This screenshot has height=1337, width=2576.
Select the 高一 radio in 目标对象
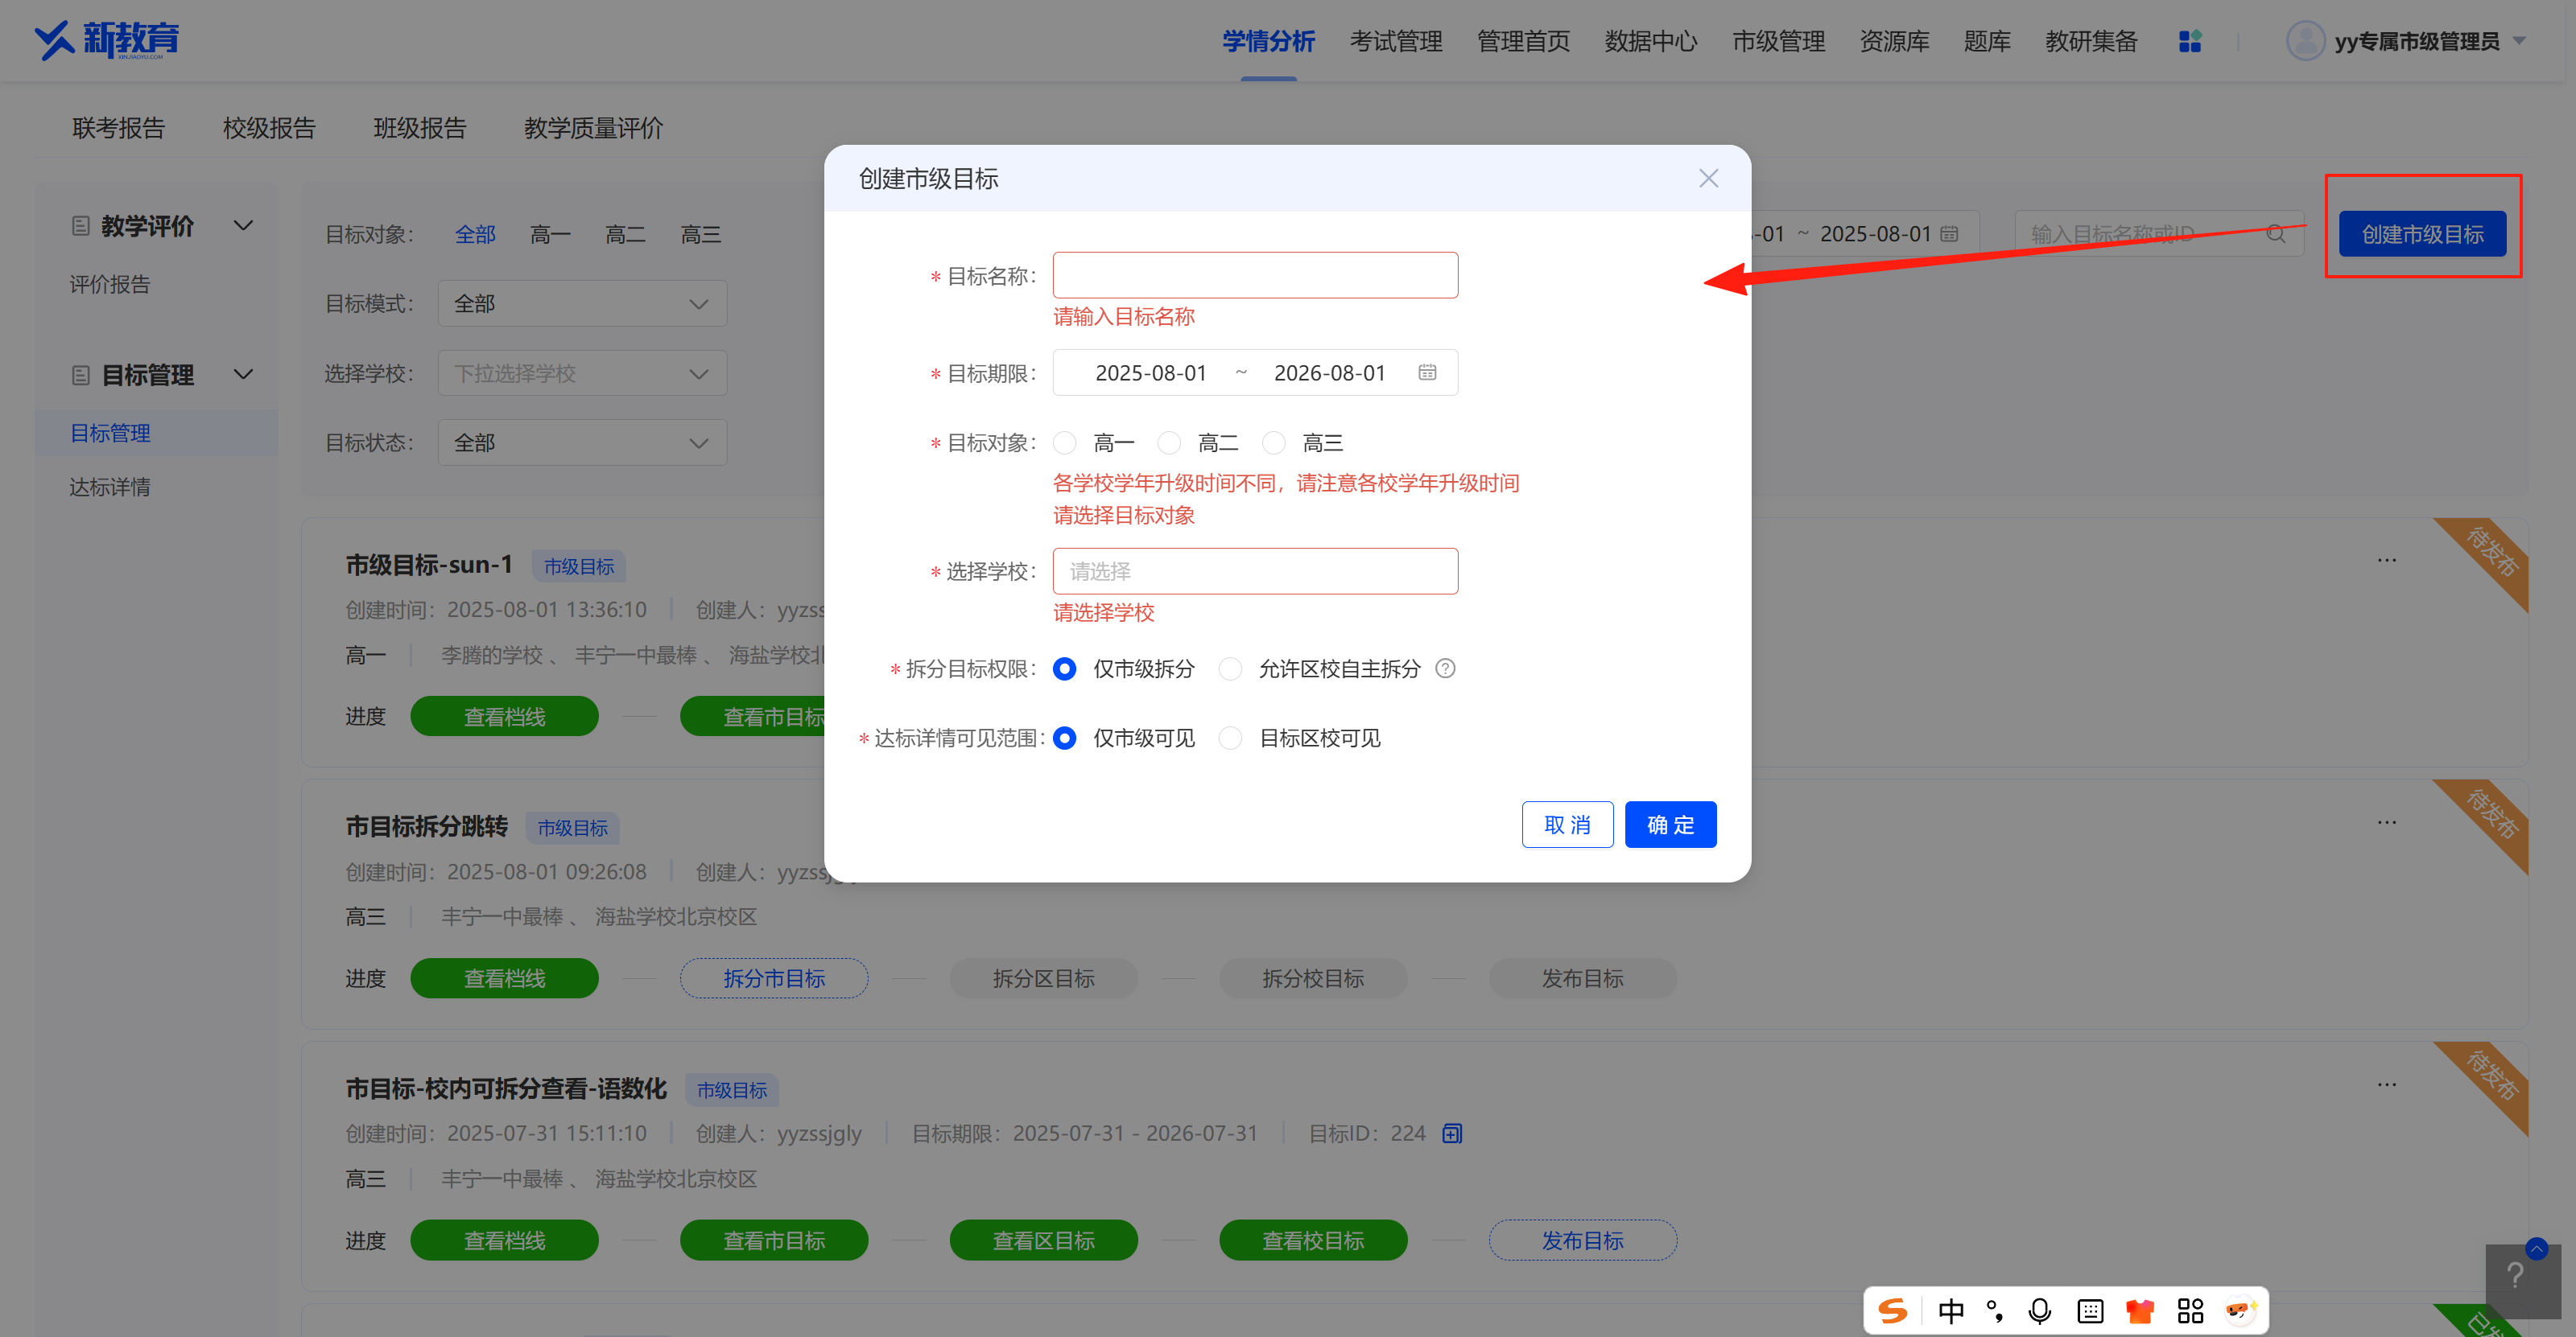pos(1065,442)
